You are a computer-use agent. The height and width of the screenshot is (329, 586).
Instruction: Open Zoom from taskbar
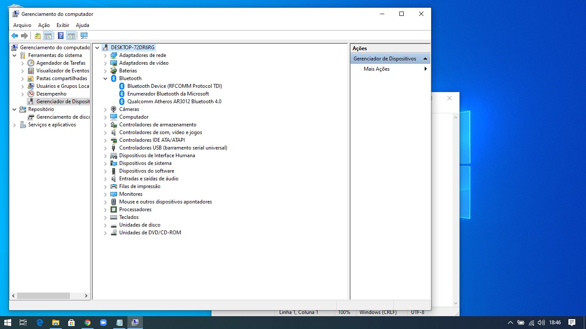tap(103, 323)
